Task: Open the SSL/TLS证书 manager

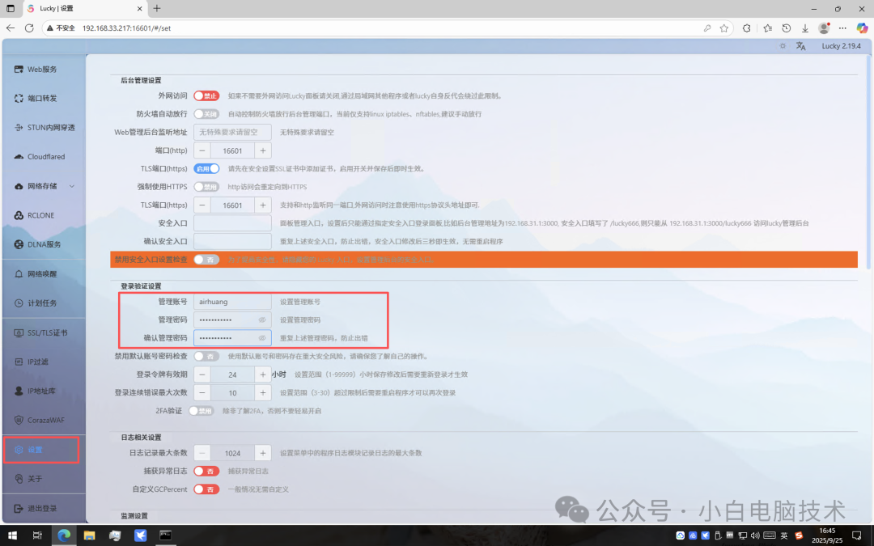Action: [40, 332]
